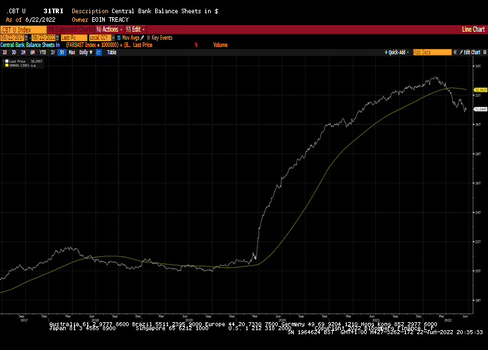Click the red percent symbol icon
Screen dimensions: 488x350
click(196, 45)
